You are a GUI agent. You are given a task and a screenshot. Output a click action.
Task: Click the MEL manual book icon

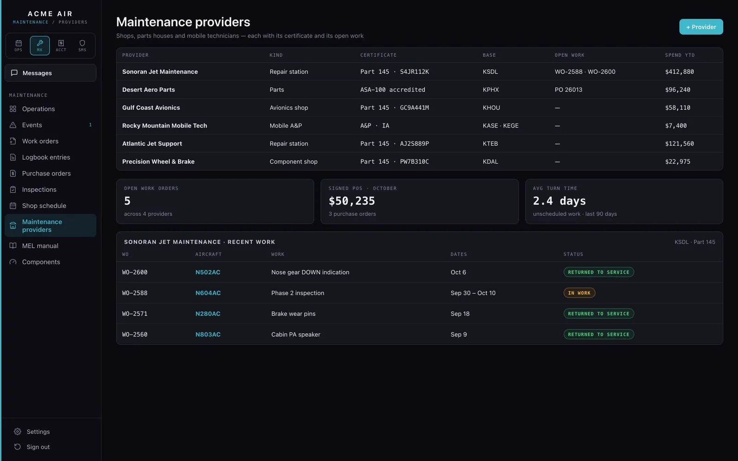tap(13, 246)
